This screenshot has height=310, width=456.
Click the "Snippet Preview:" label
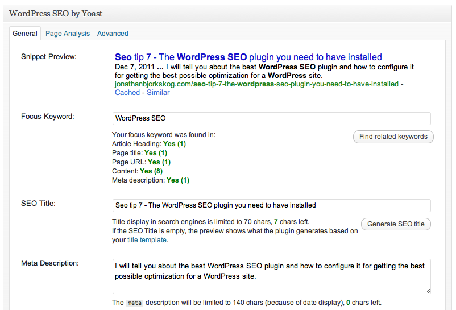point(49,56)
